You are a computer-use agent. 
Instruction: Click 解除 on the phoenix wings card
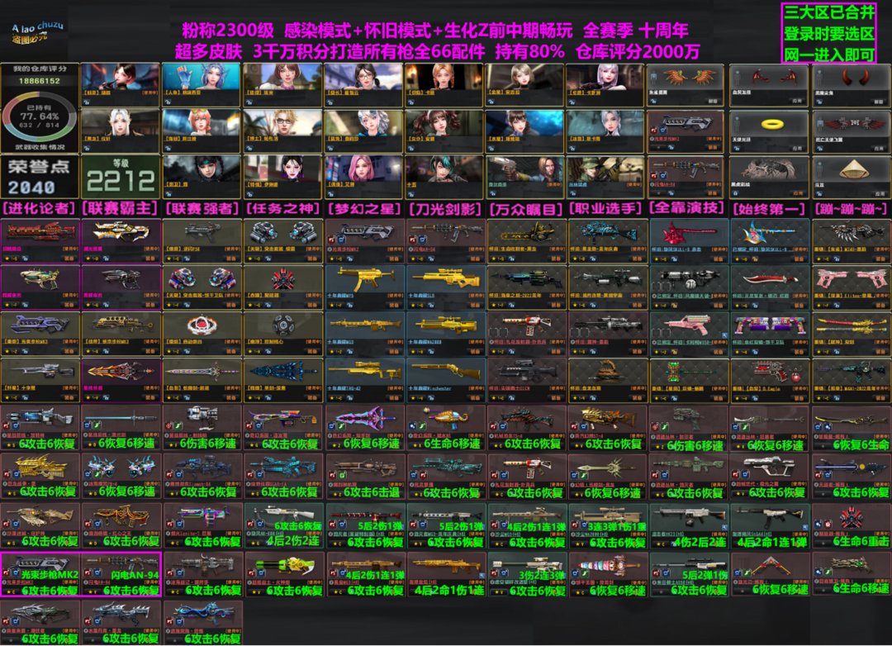712,102
